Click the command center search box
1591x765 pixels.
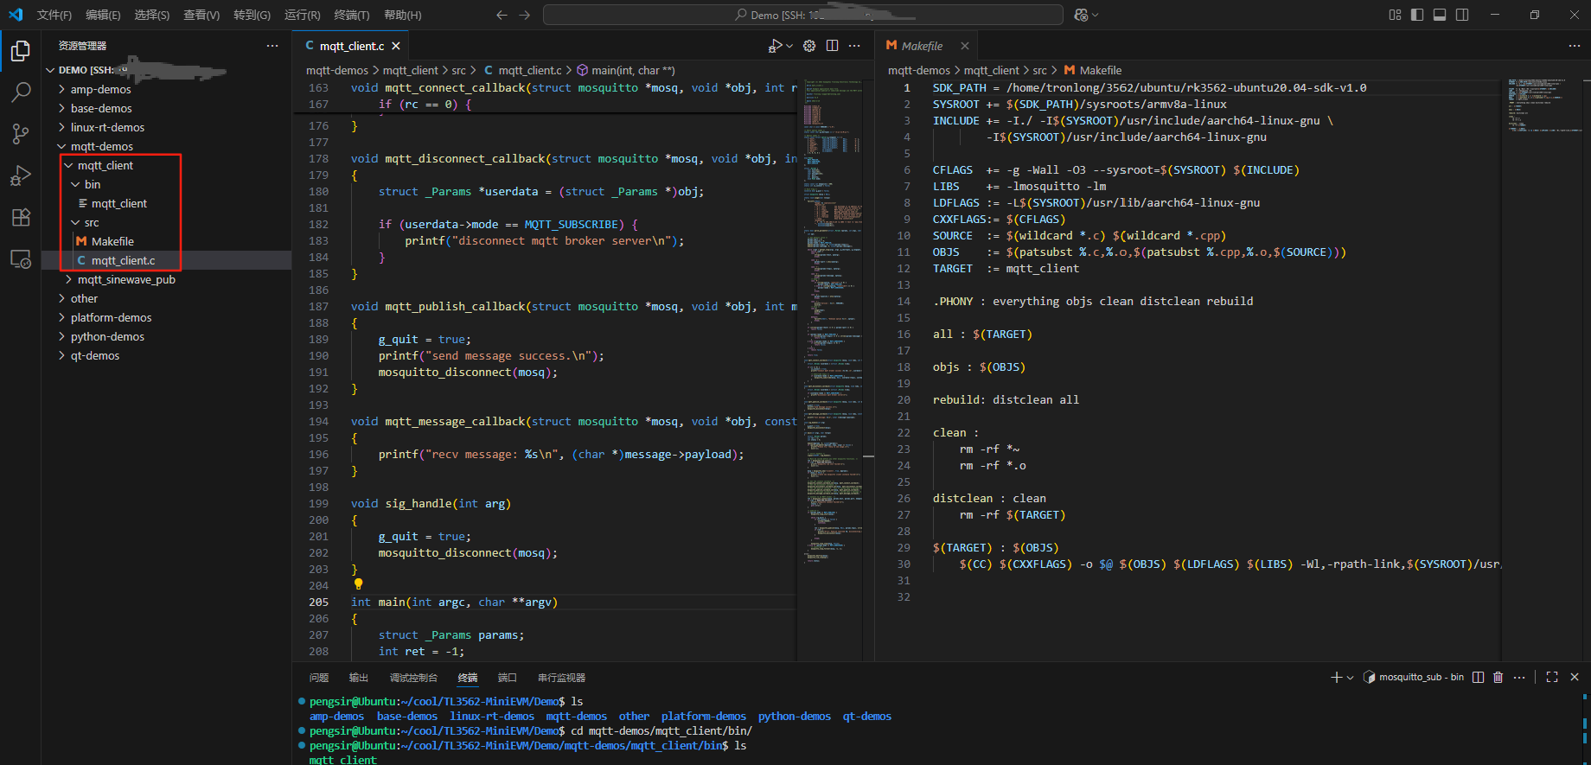coord(802,15)
